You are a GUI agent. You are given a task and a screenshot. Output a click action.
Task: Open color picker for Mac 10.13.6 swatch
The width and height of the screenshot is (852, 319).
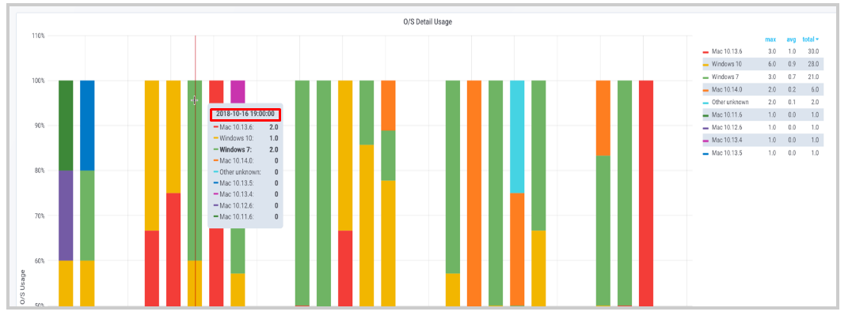(x=706, y=51)
